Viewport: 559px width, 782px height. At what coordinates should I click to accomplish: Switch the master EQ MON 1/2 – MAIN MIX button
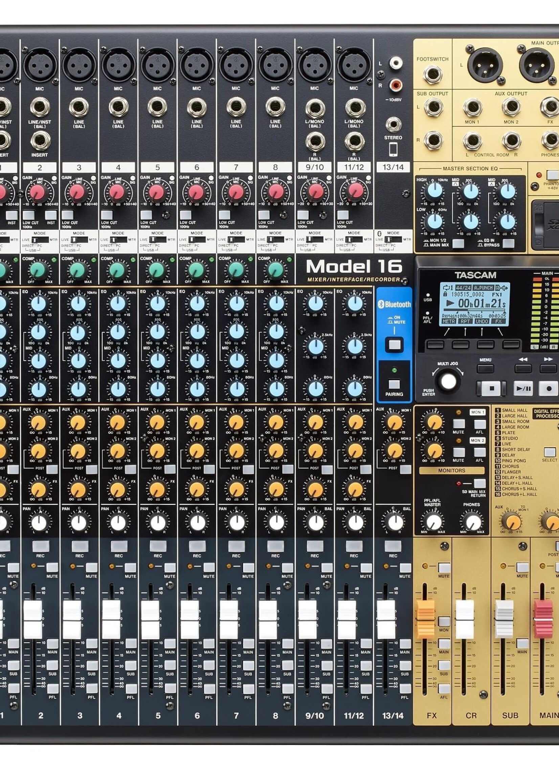458,243
